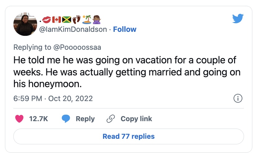This screenshot has width=261, height=157.
Task: Click the 12.7K likes count
Action: click(38, 119)
